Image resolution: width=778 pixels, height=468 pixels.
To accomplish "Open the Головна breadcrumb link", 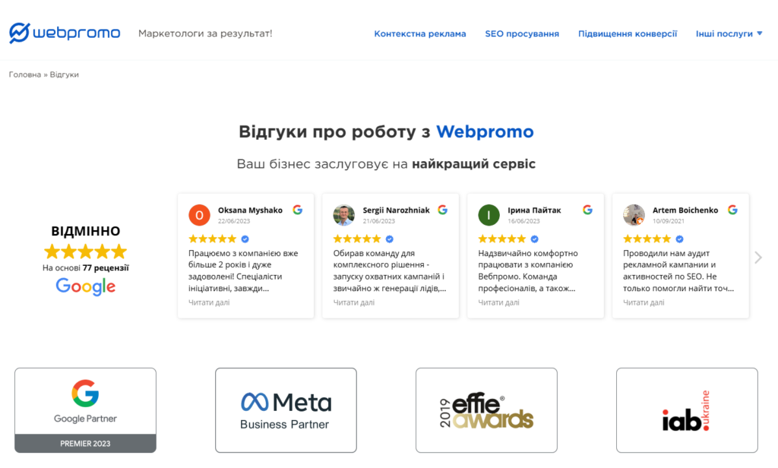I will [24, 74].
